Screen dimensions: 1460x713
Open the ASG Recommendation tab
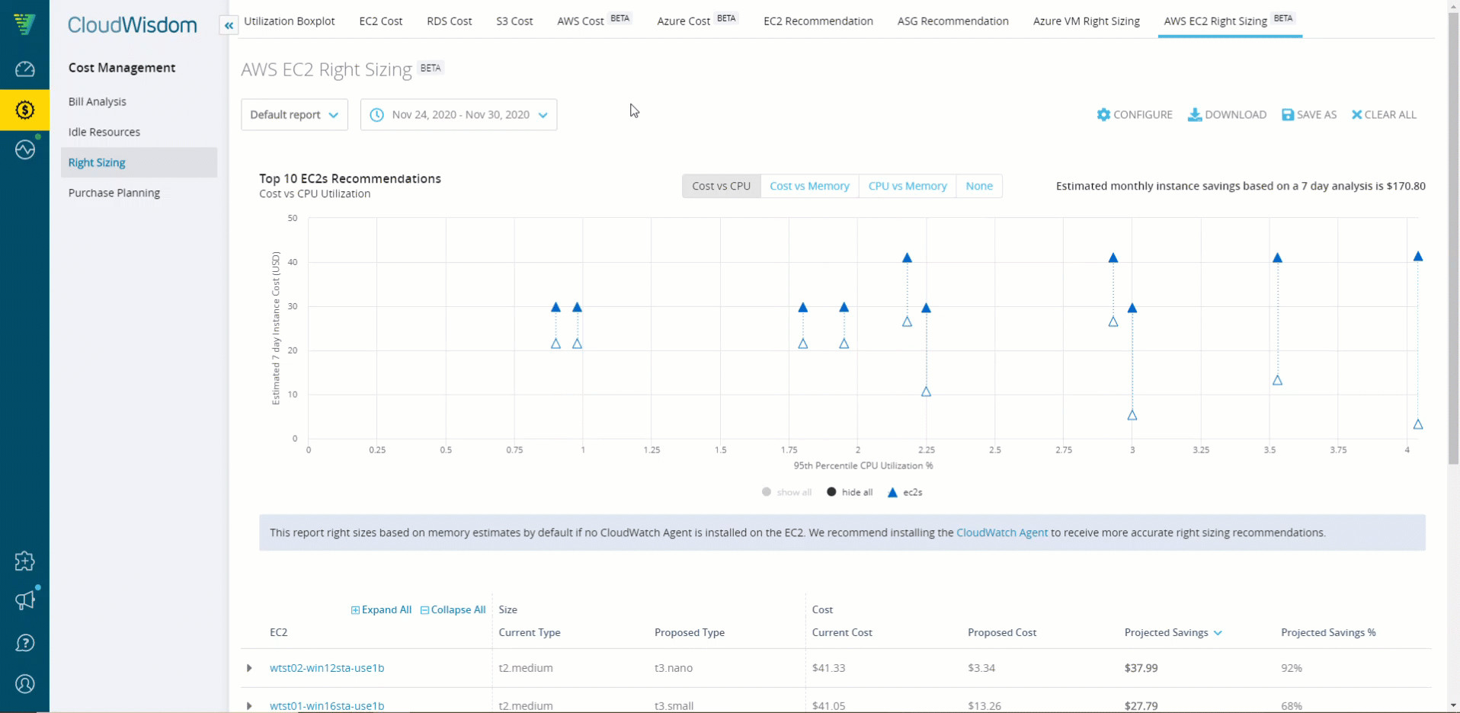(x=953, y=21)
